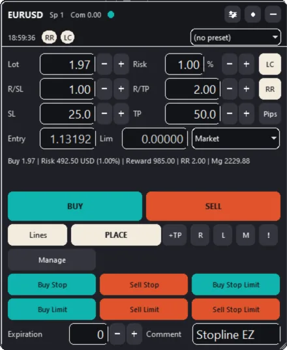Click the large SELL button
The width and height of the screenshot is (287, 350).
(x=213, y=206)
